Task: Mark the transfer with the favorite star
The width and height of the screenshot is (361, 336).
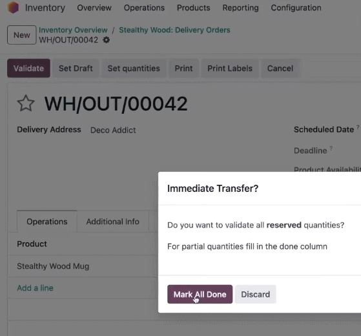Action: click(x=26, y=103)
